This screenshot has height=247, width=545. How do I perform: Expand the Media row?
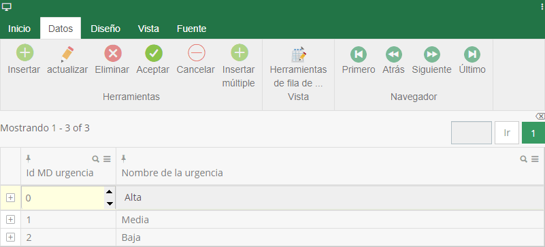[11, 220]
